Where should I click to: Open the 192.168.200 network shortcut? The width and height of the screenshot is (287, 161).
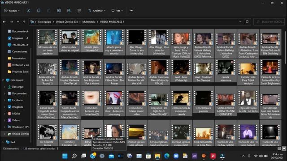tap(18, 45)
